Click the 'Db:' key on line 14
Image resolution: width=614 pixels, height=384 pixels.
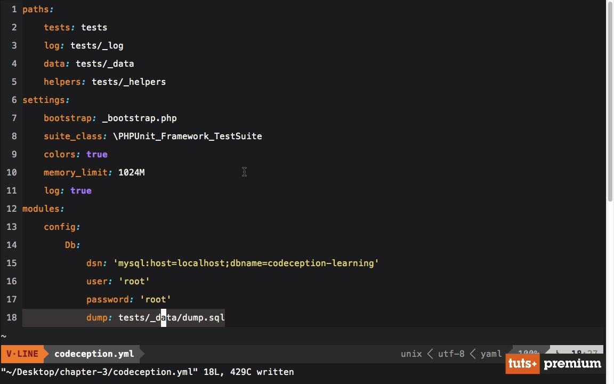[x=72, y=245]
